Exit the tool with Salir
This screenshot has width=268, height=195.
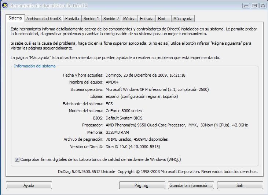pos(240,185)
